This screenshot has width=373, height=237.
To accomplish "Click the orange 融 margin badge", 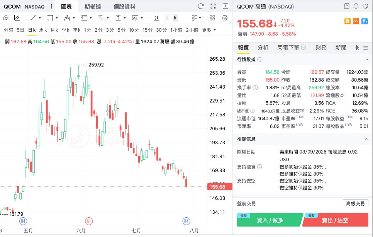I will (348, 21).
